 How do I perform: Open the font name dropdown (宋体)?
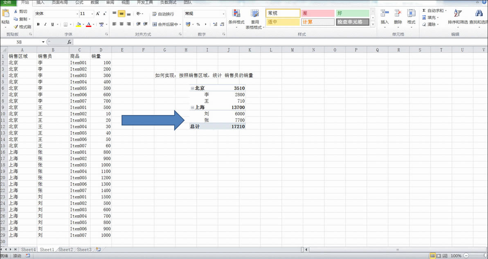pos(77,14)
